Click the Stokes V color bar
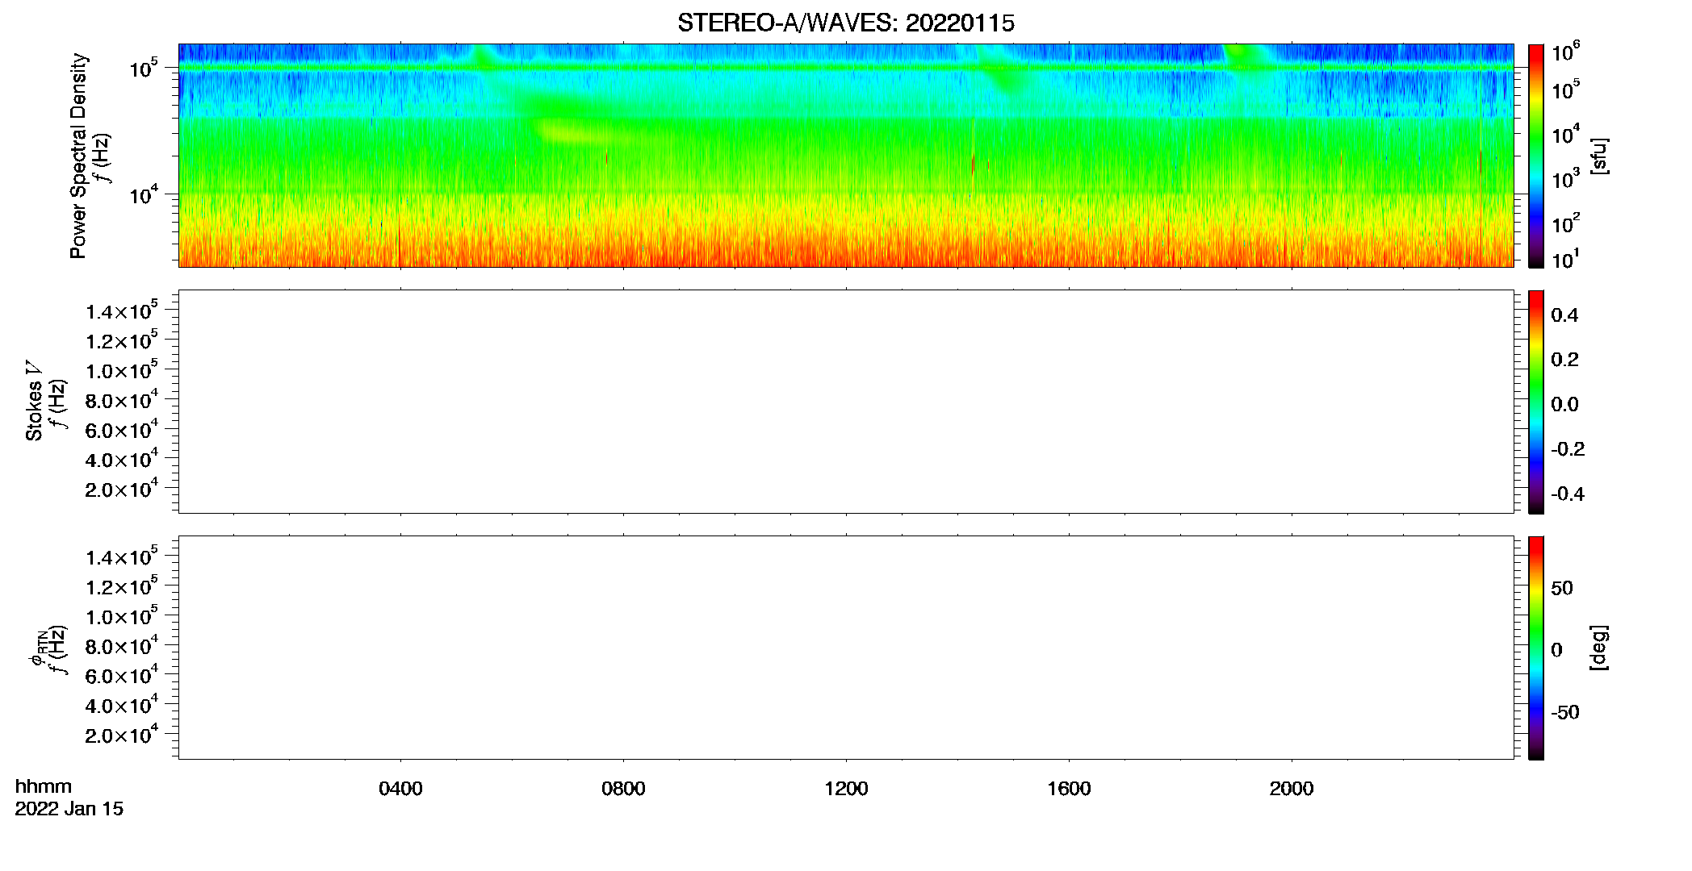Screen dimensions: 1692x871 [x=1536, y=402]
